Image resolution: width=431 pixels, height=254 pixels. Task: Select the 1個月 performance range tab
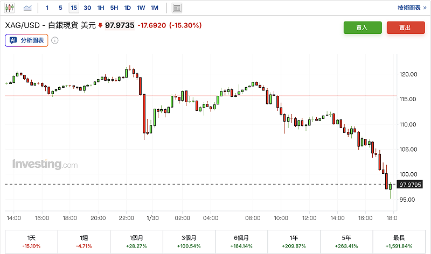pos(136,242)
